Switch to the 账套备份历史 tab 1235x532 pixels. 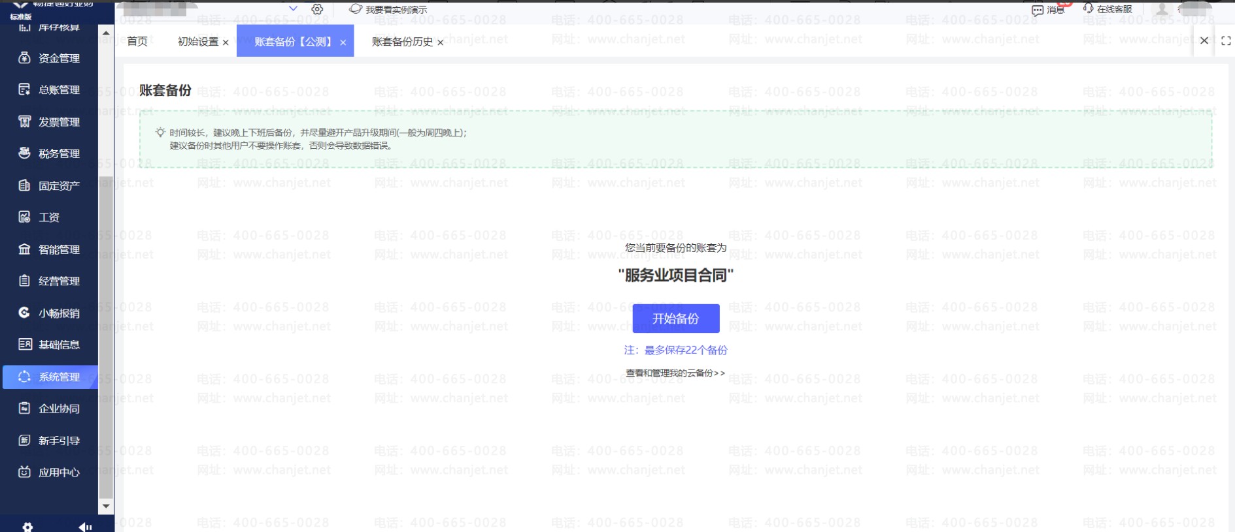(x=403, y=41)
